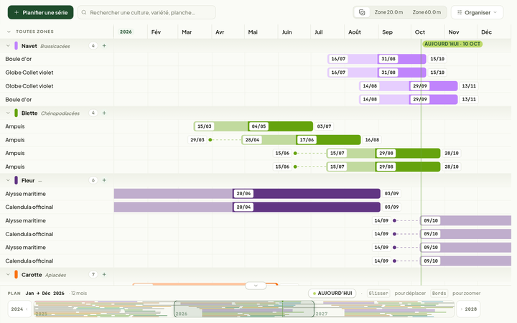Screen dimensions: 517x323
Task: Click the 29/09 date on last Boule d'or row
Action: click(420, 99)
